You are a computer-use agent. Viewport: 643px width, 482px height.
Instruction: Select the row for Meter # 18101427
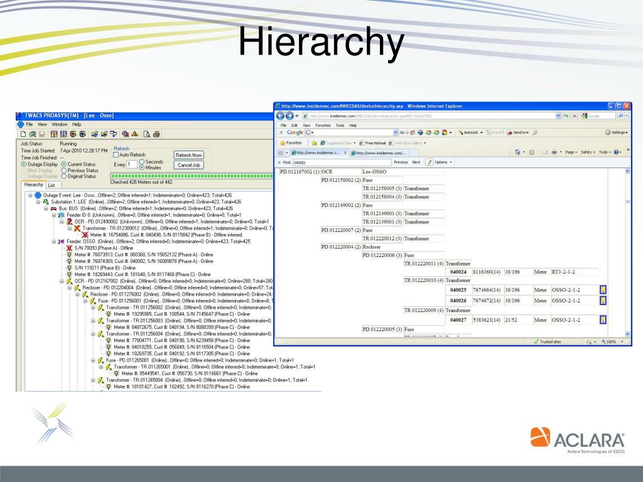tap(181, 387)
